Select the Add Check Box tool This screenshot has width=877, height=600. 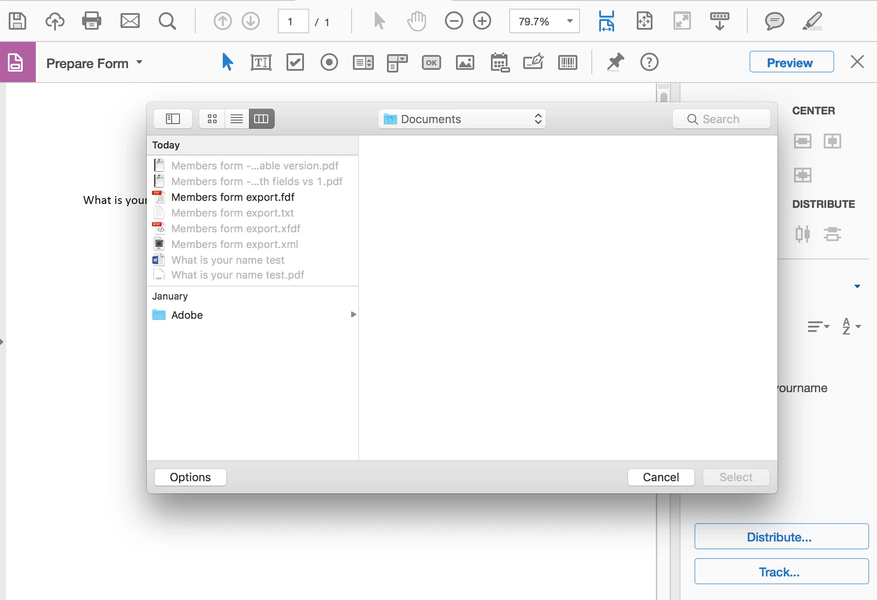point(295,62)
